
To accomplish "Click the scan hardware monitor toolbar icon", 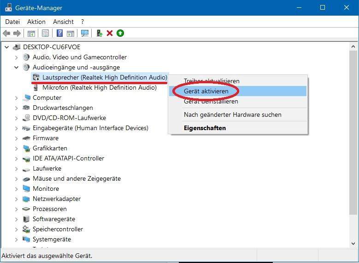I will point(85,34).
